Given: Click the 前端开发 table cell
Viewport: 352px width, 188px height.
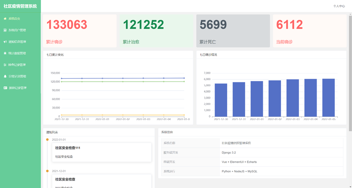Looking at the screenshot, I should (190, 162).
